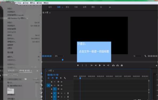158x100 pixels.
Task: Choose the capture item with F5
Action: point(24,57)
